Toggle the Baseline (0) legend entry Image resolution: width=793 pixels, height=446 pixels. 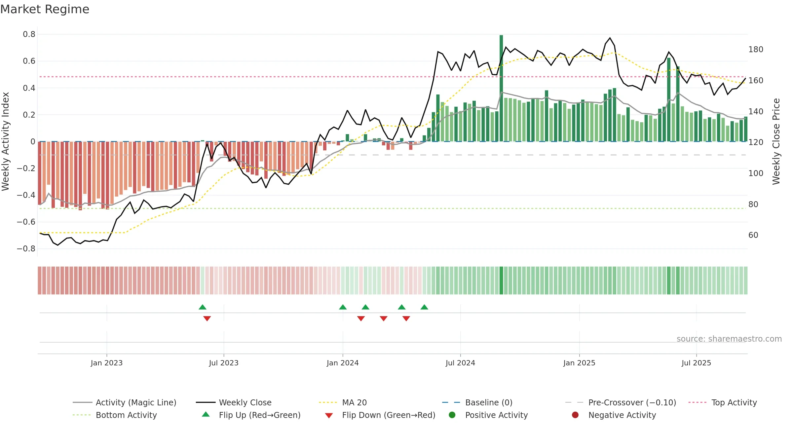(477, 402)
